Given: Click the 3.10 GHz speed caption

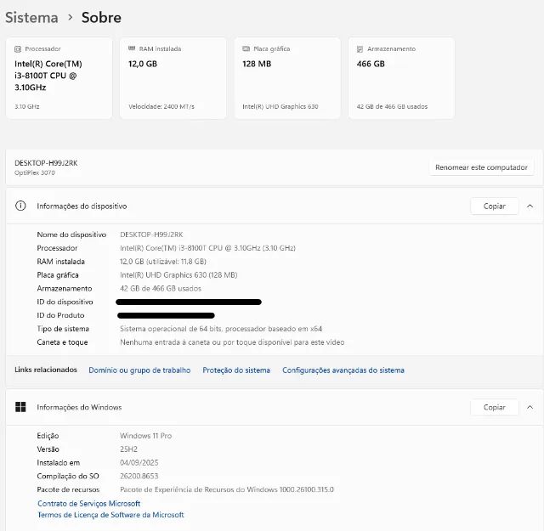Looking at the screenshot, I should [x=26, y=106].
